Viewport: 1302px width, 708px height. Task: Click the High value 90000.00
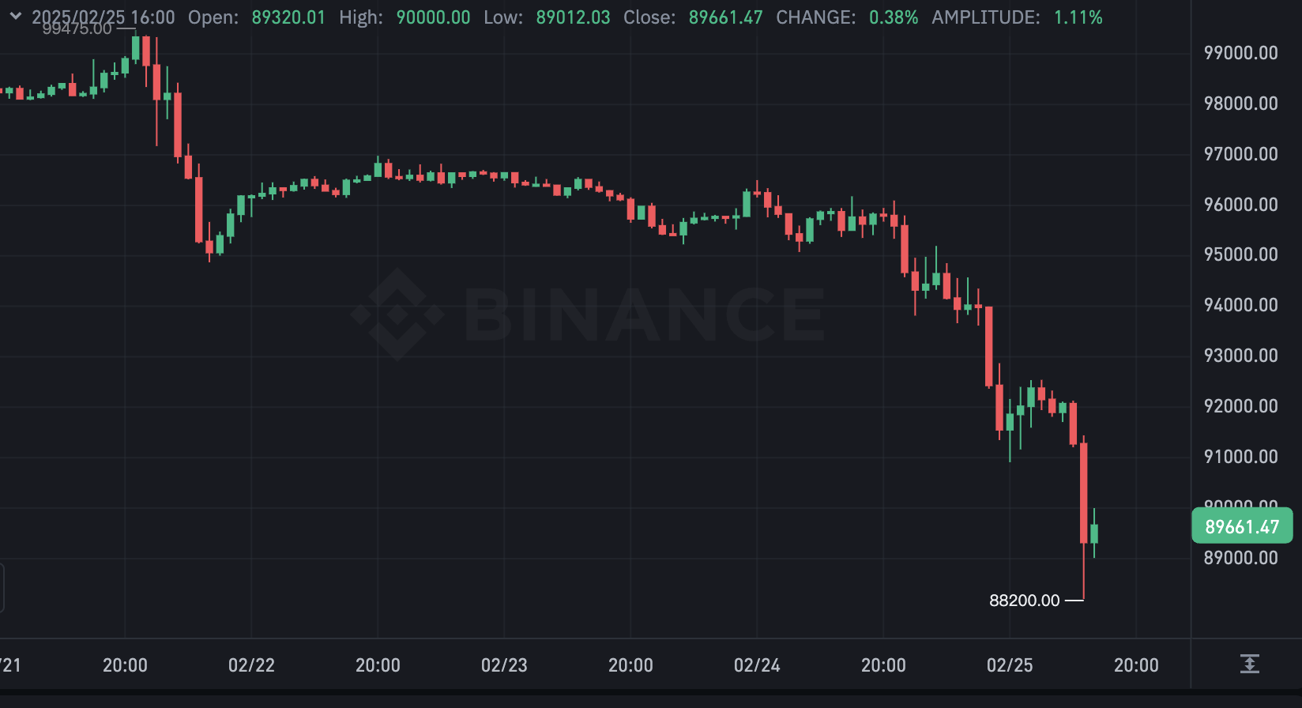433,17
